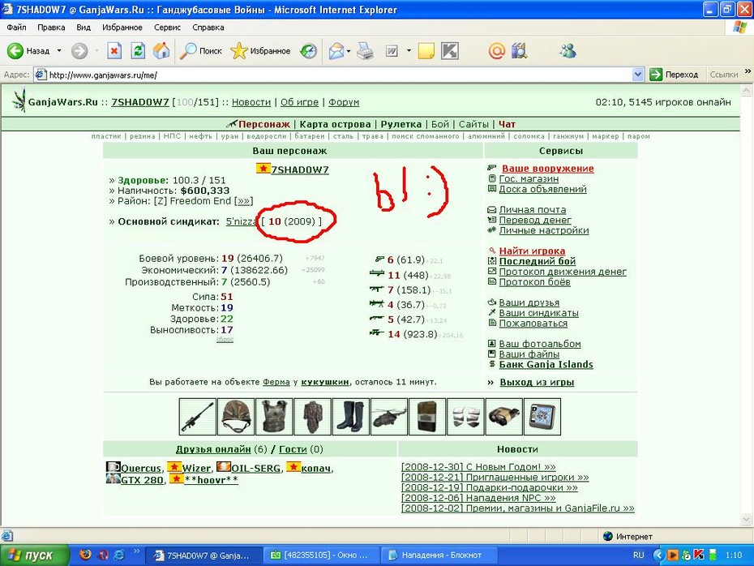Open the Избранное menu
The width and height of the screenshot is (754, 566).
pyautogui.click(x=122, y=28)
